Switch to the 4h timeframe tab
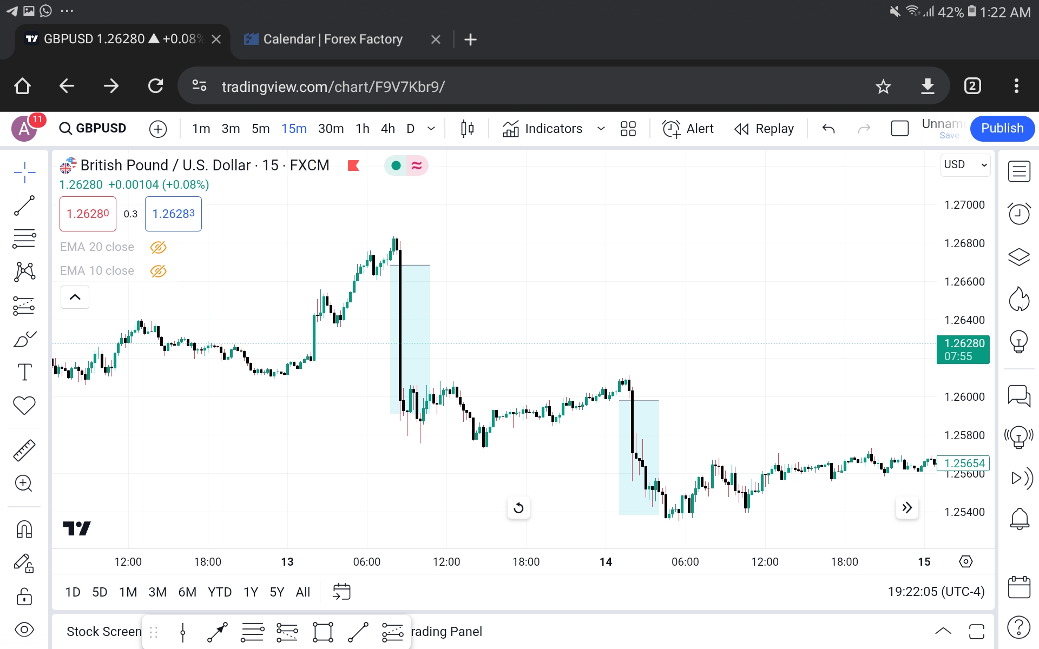This screenshot has width=1039, height=649. [x=387, y=129]
